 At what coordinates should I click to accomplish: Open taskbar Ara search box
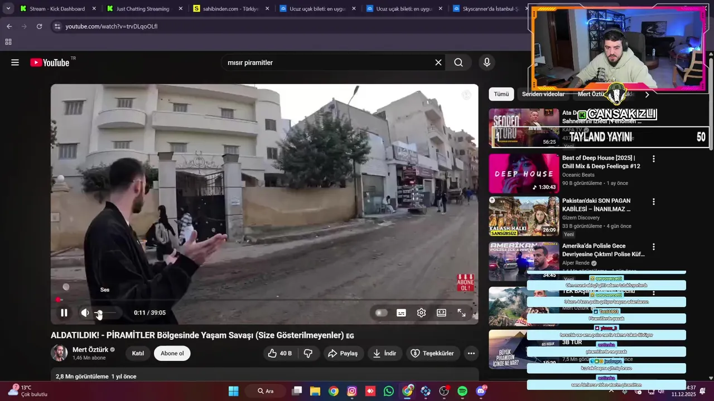point(266,391)
